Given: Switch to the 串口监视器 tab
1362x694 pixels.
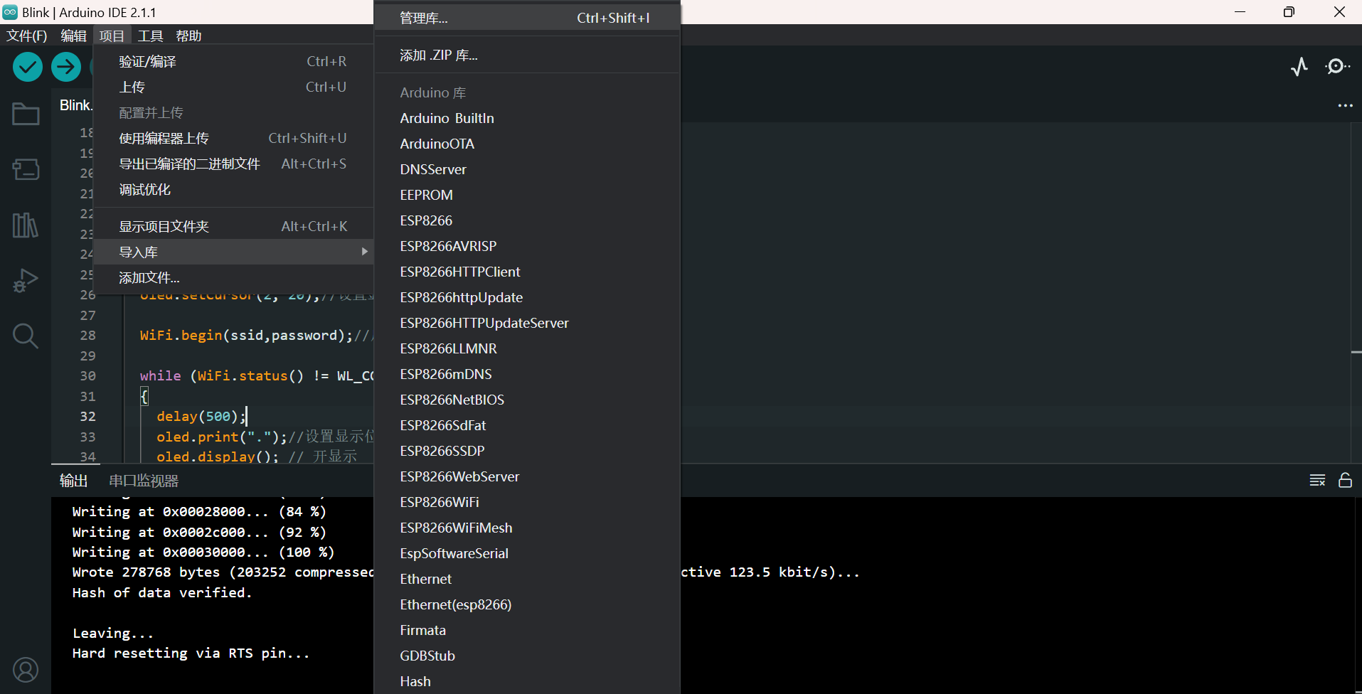Looking at the screenshot, I should point(144,481).
